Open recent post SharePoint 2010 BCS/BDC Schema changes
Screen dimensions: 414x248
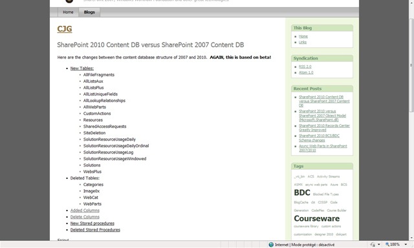[x=319, y=138]
